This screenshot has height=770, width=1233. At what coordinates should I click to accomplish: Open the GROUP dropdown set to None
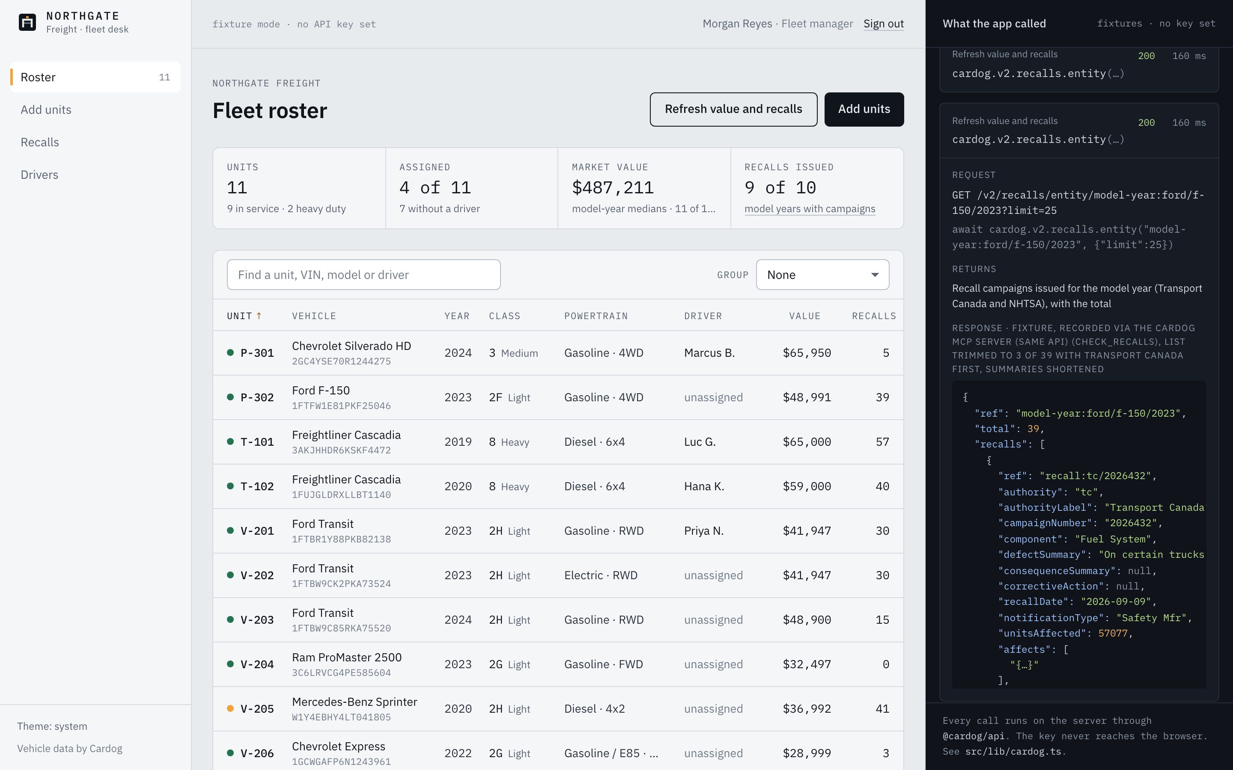(x=822, y=275)
